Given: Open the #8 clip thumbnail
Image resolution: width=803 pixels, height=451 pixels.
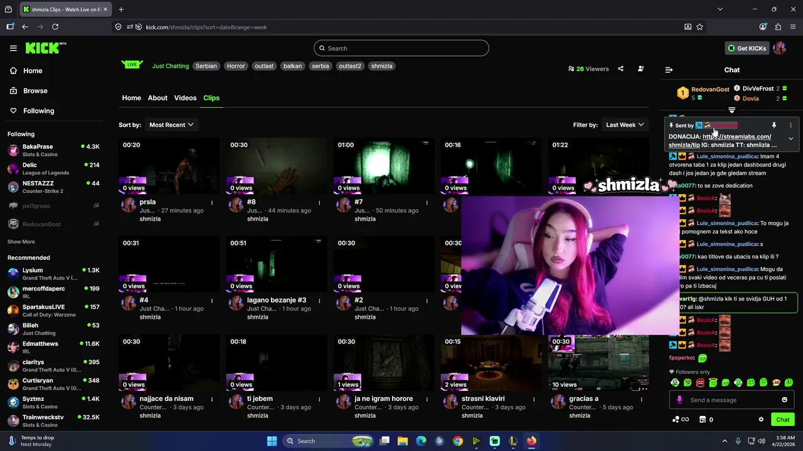Looking at the screenshot, I should coord(277,166).
